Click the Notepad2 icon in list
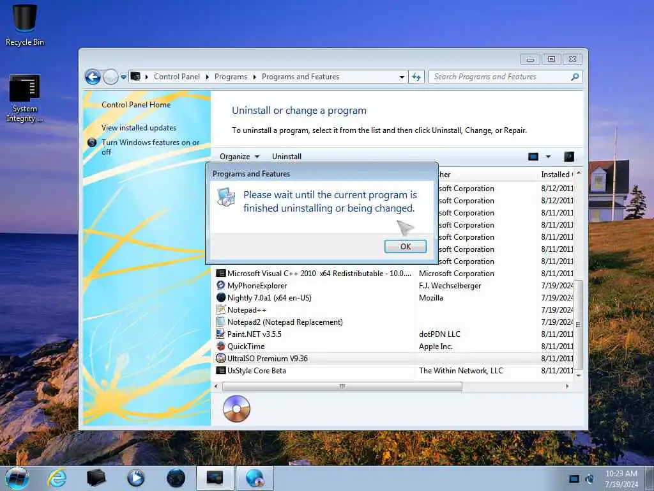This screenshot has width=654, height=491. pos(220,322)
